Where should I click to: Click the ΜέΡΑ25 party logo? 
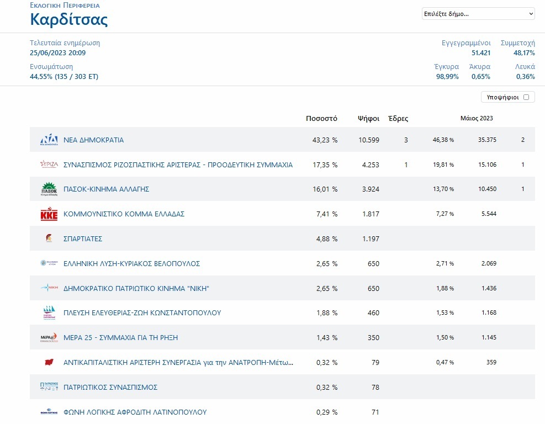tap(49, 337)
